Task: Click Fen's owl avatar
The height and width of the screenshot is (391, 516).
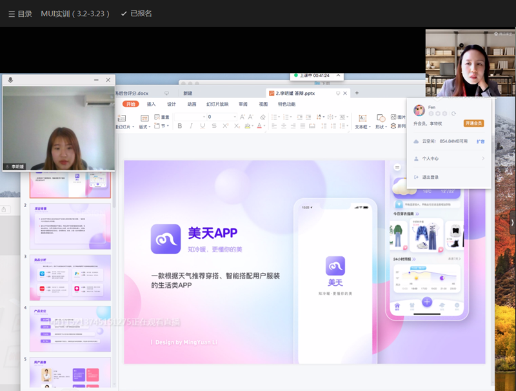Action: click(x=419, y=110)
